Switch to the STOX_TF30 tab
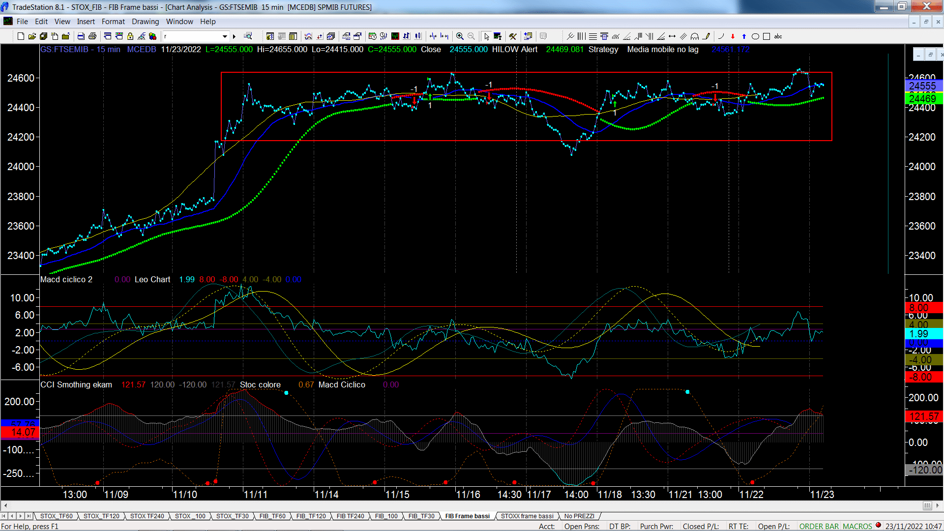This screenshot has height=531, width=944. (x=233, y=516)
